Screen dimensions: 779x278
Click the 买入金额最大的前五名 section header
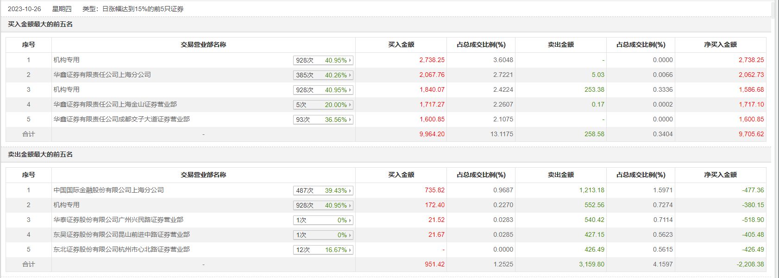(40, 24)
